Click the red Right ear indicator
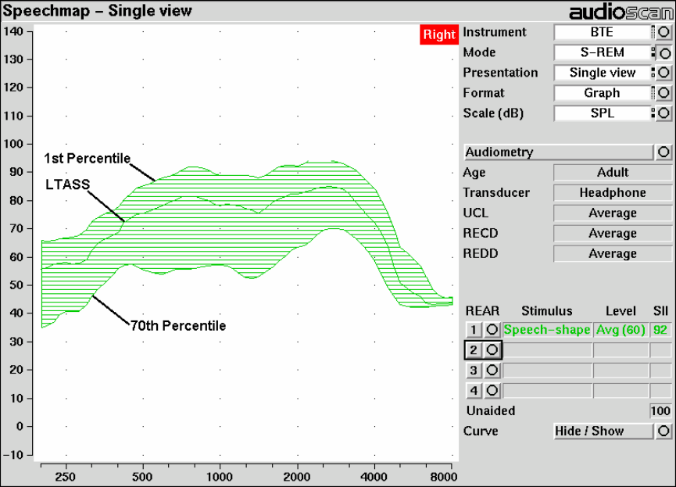 click(439, 34)
